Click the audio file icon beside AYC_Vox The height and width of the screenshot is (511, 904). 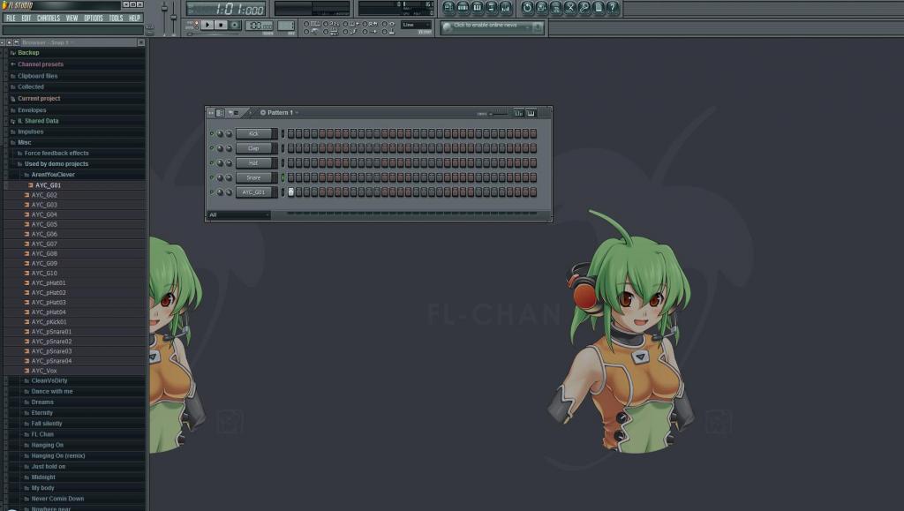click(26, 371)
